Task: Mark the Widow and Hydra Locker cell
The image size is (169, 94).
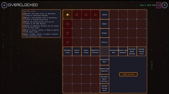Action: point(86,24)
